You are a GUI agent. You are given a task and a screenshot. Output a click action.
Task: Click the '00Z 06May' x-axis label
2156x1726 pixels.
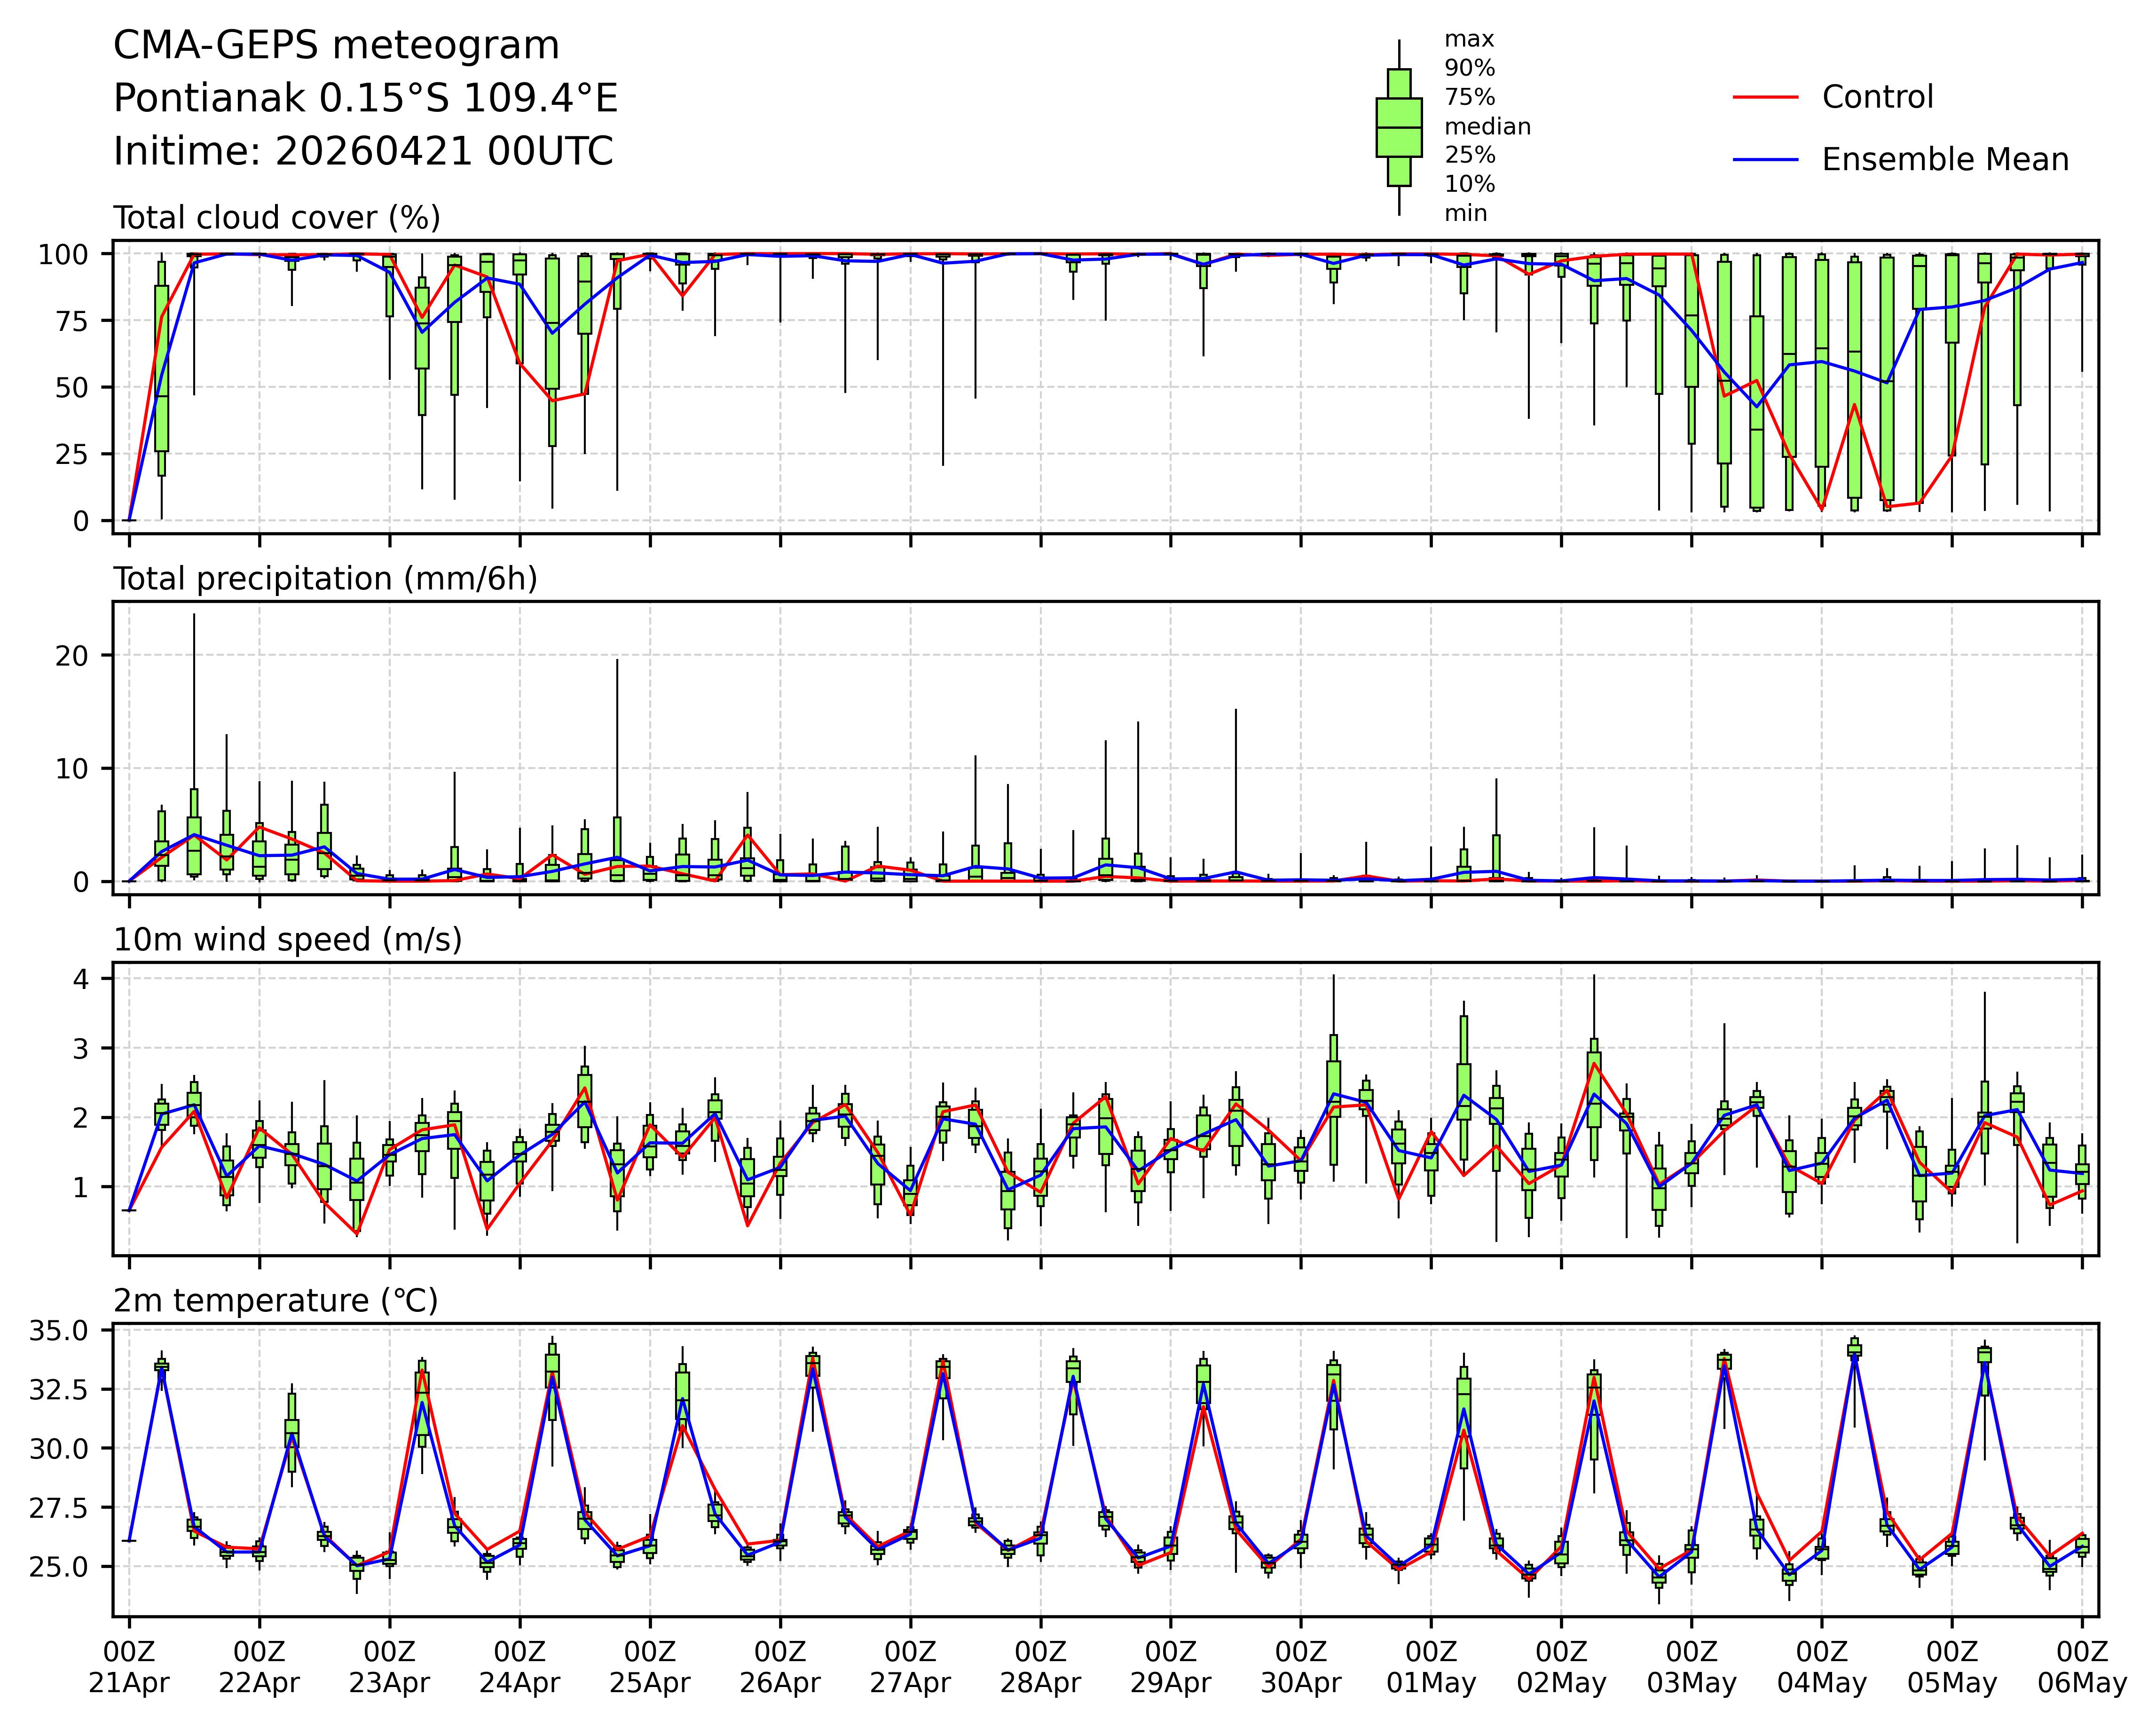2082,1667
